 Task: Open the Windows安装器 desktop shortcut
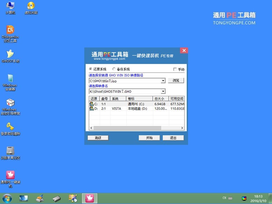(x=10, y=79)
